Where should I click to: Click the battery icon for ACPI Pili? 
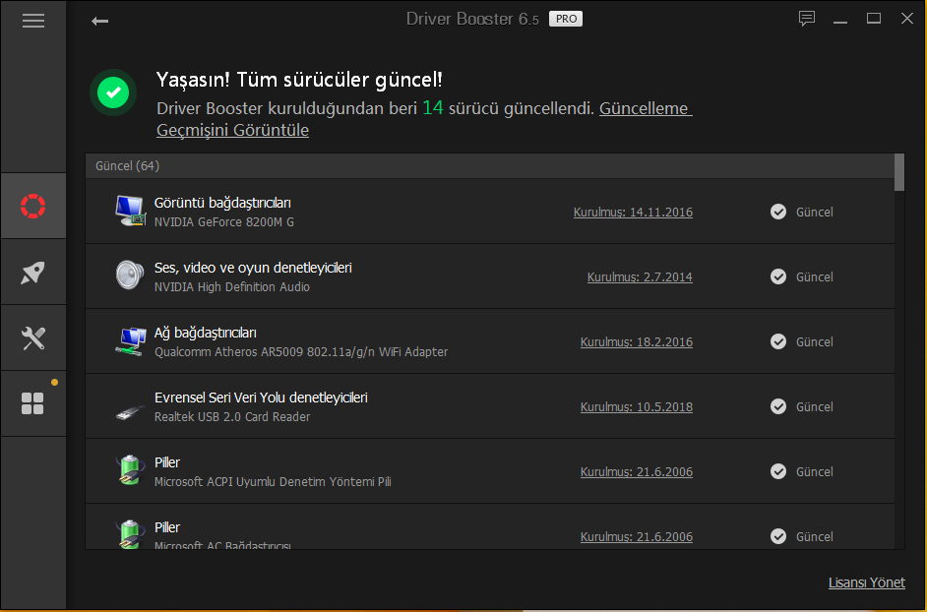(x=130, y=470)
